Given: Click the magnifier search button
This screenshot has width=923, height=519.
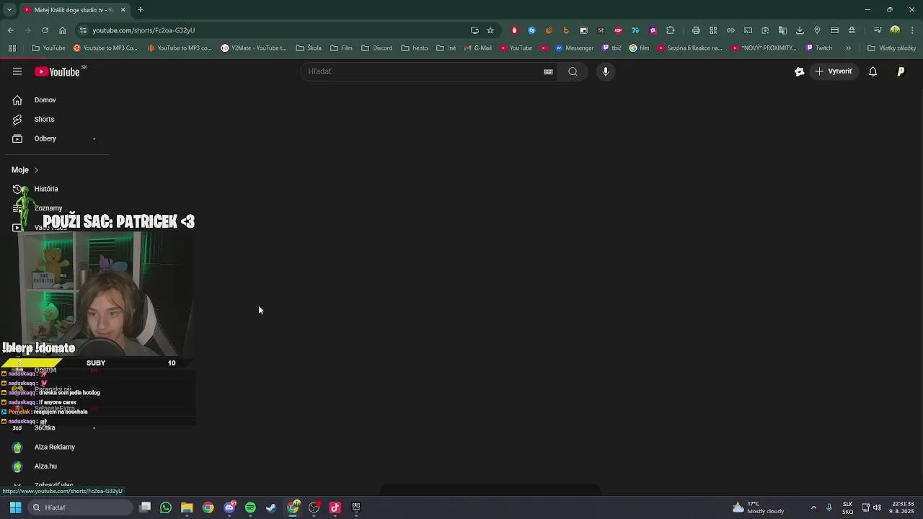Looking at the screenshot, I should (x=573, y=71).
